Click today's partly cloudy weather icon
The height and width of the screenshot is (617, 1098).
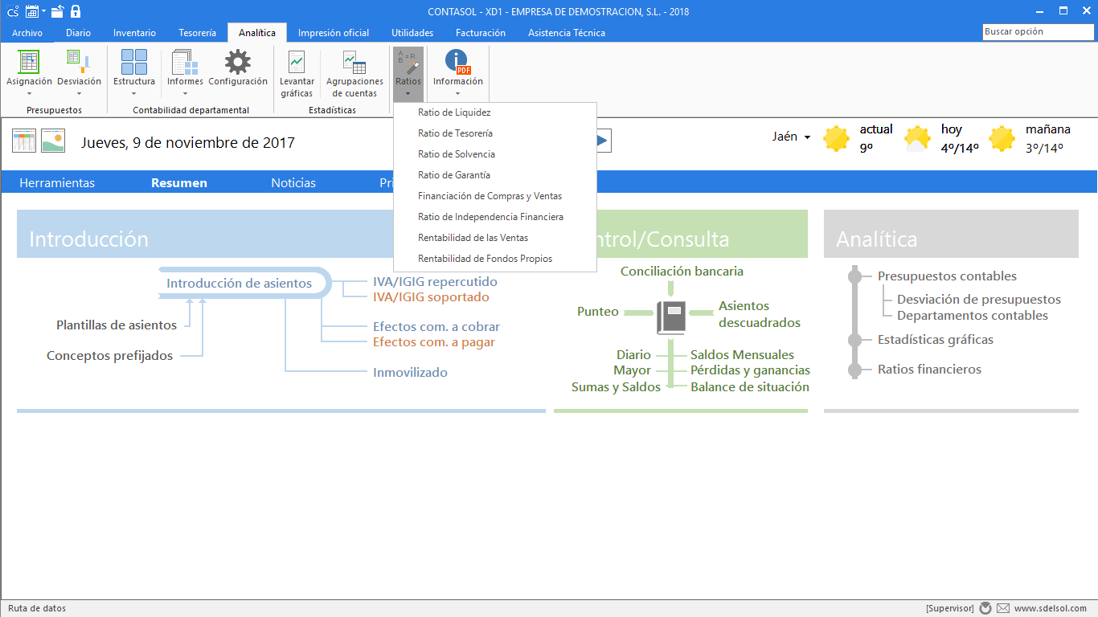[x=918, y=138]
